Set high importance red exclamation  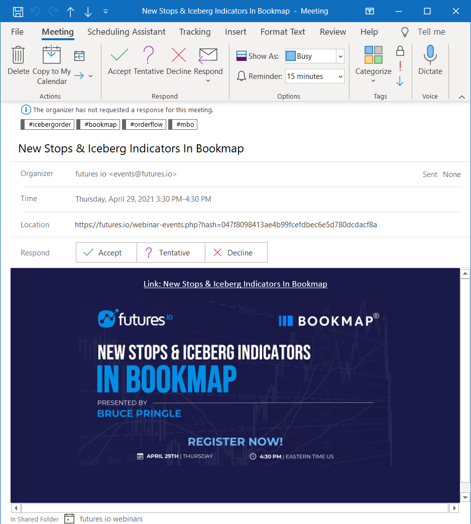pyautogui.click(x=400, y=66)
